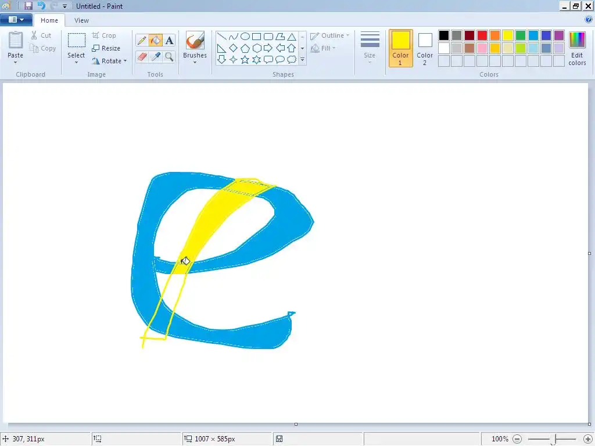Open the shape Fill dropdown
Image resolution: width=595 pixels, height=446 pixels.
pyautogui.click(x=323, y=48)
